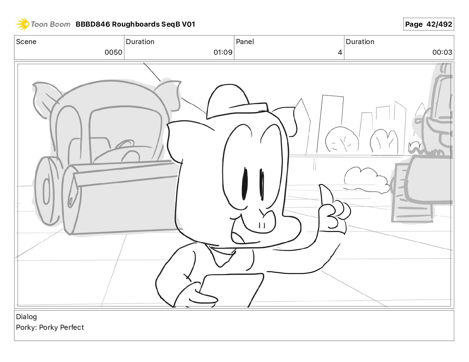469x362 pixels.
Task: Select the 'Scene' header label
Action: pyautogui.click(x=26, y=42)
